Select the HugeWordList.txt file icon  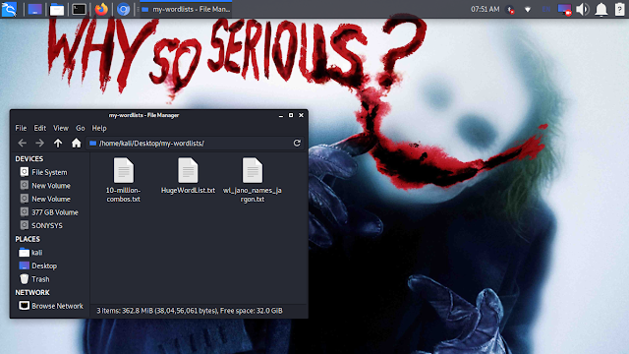[x=188, y=170]
